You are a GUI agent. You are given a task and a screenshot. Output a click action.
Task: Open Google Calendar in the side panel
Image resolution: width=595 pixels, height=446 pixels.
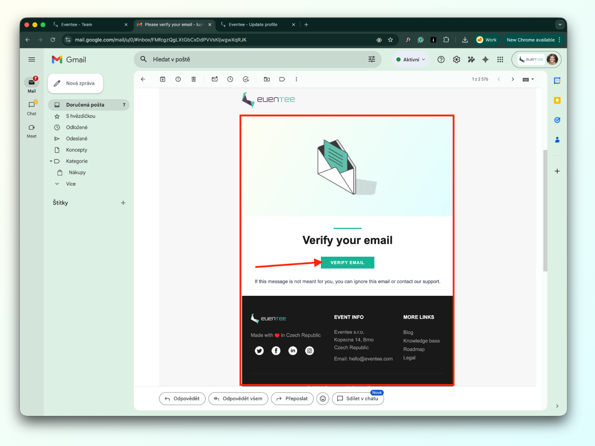(x=557, y=81)
